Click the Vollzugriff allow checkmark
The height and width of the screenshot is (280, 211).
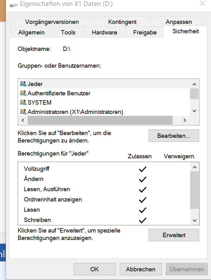click(x=143, y=169)
